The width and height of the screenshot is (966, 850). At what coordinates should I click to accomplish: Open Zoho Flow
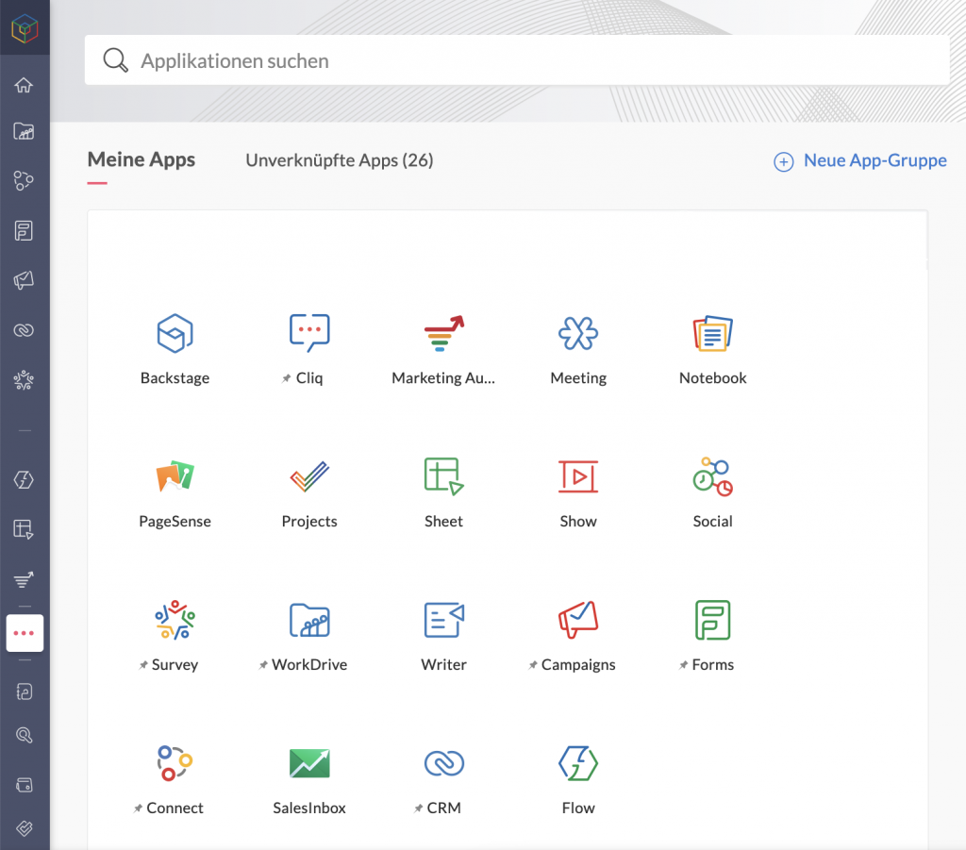[578, 763]
